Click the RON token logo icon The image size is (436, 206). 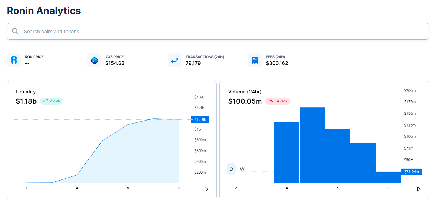(14, 60)
